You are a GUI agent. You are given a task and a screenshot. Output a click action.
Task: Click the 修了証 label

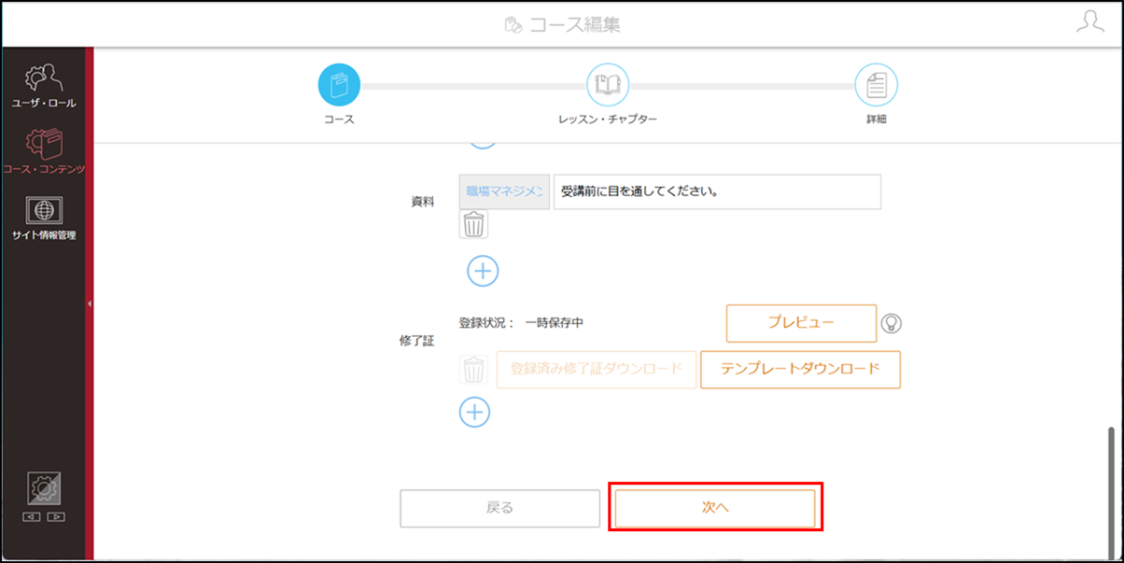coord(416,341)
